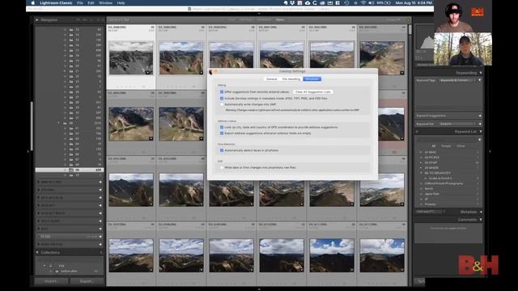Collapse the Keywording panel triangle
This screenshot has height=291, width=518.
(x=480, y=73)
